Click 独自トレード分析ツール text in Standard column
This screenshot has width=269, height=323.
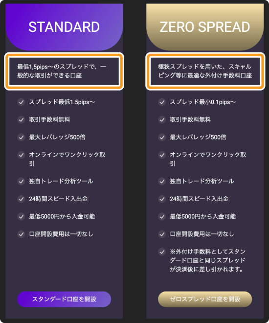tap(61, 181)
